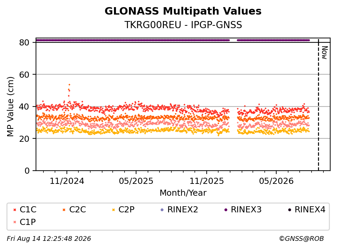Click the C2P yellow legend marker
Viewport: 337px width, 249px height.
coord(113,210)
